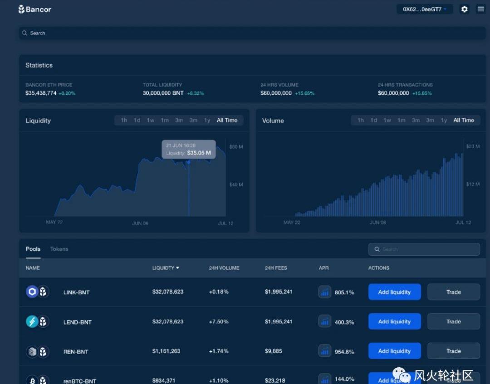The image size is (490, 384).
Task: Select All Time on the Liquidity chart
Action: (x=227, y=120)
